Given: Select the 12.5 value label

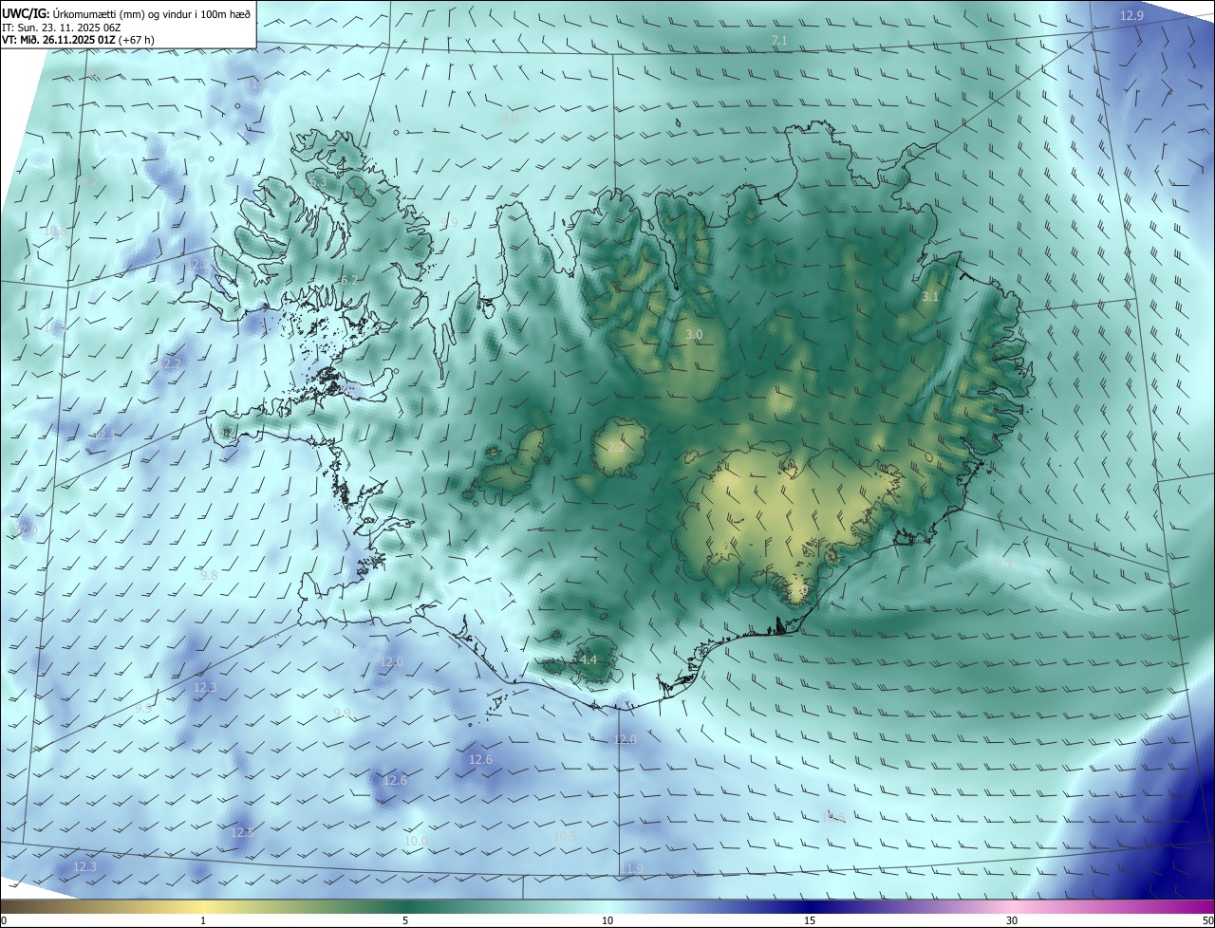Looking at the screenshot, I should click(x=243, y=832).
